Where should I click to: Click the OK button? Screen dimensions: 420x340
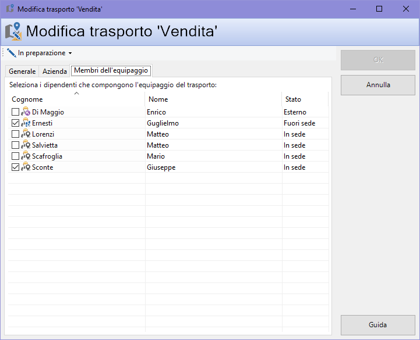tap(378, 60)
